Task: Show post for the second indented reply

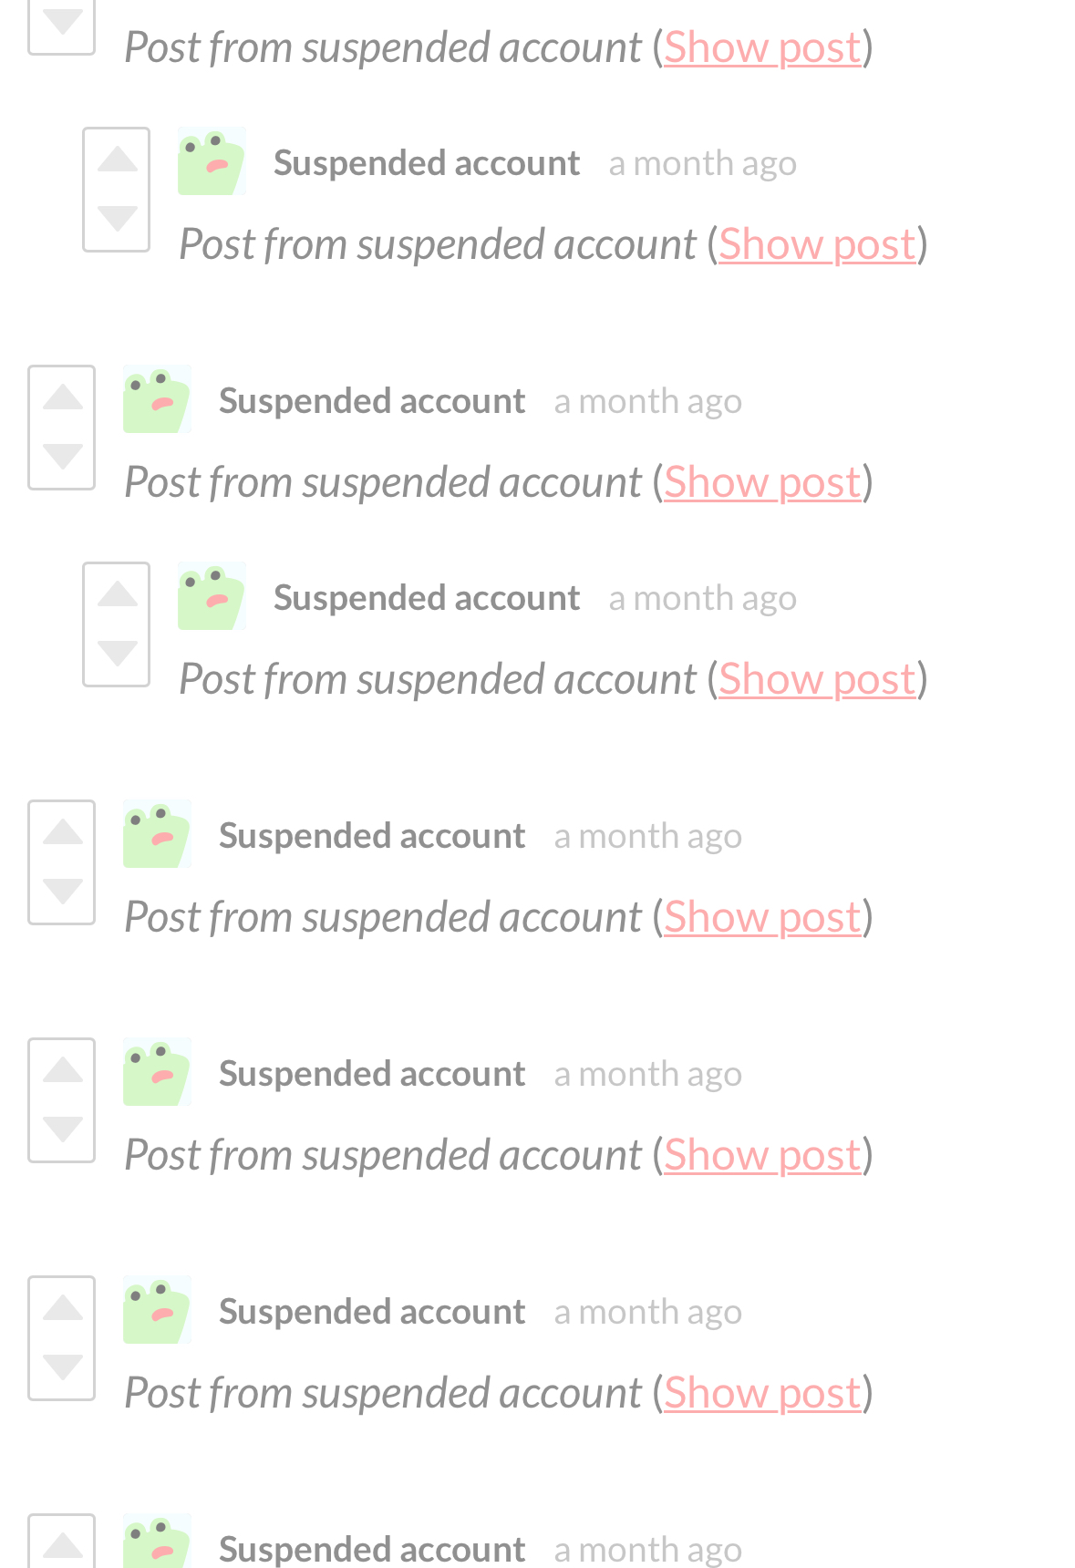Action: 817,679
